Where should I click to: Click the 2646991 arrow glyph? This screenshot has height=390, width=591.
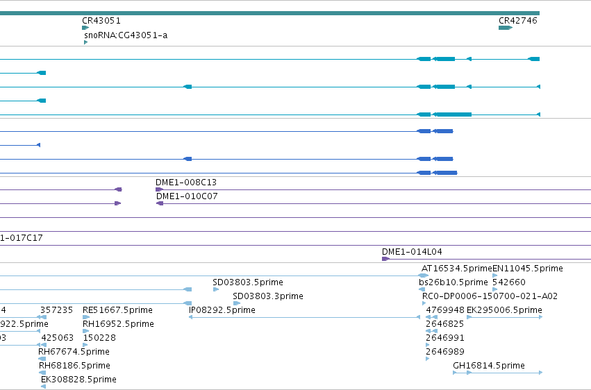pos(427,345)
